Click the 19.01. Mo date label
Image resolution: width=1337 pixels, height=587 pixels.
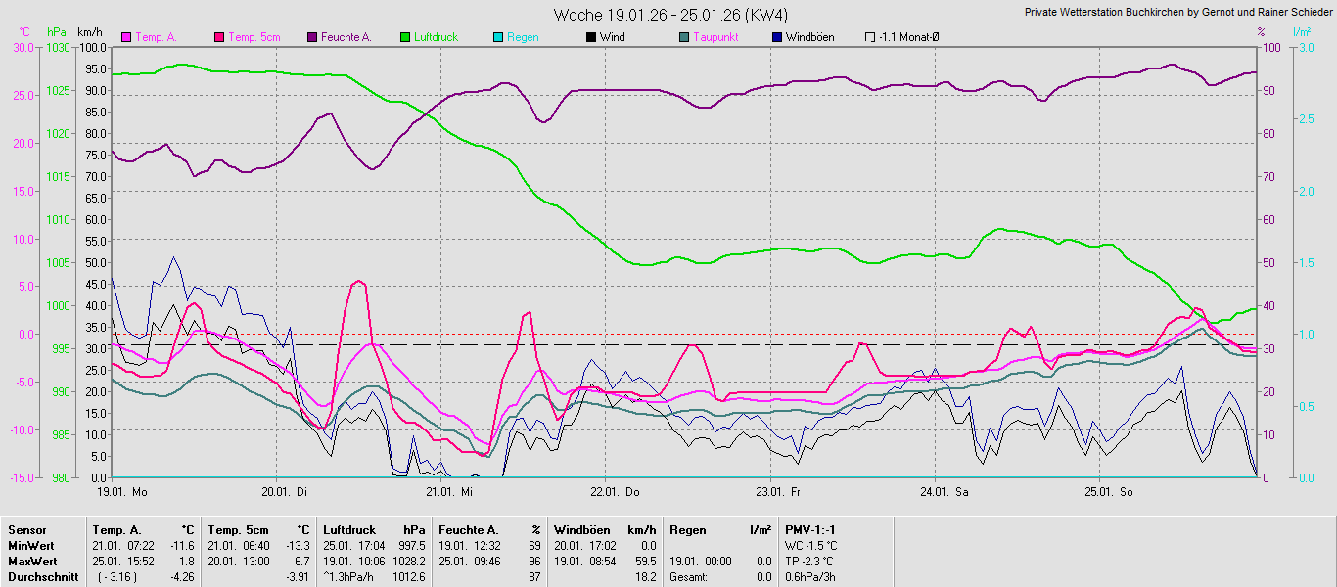tap(121, 492)
